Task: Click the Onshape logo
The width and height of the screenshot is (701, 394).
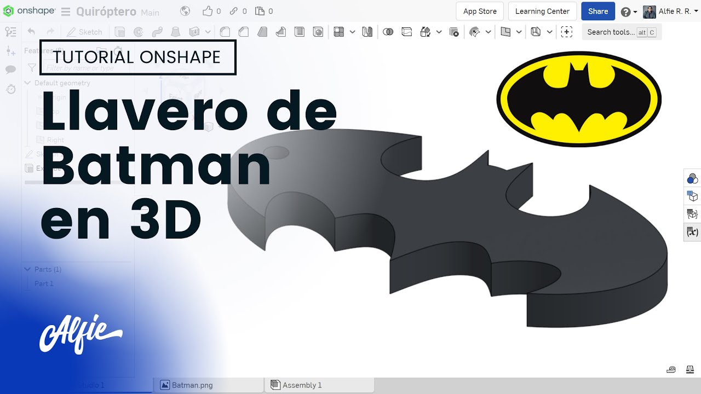Action: [x=28, y=11]
